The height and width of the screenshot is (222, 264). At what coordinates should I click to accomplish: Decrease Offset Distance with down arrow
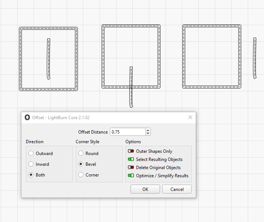(x=148, y=134)
